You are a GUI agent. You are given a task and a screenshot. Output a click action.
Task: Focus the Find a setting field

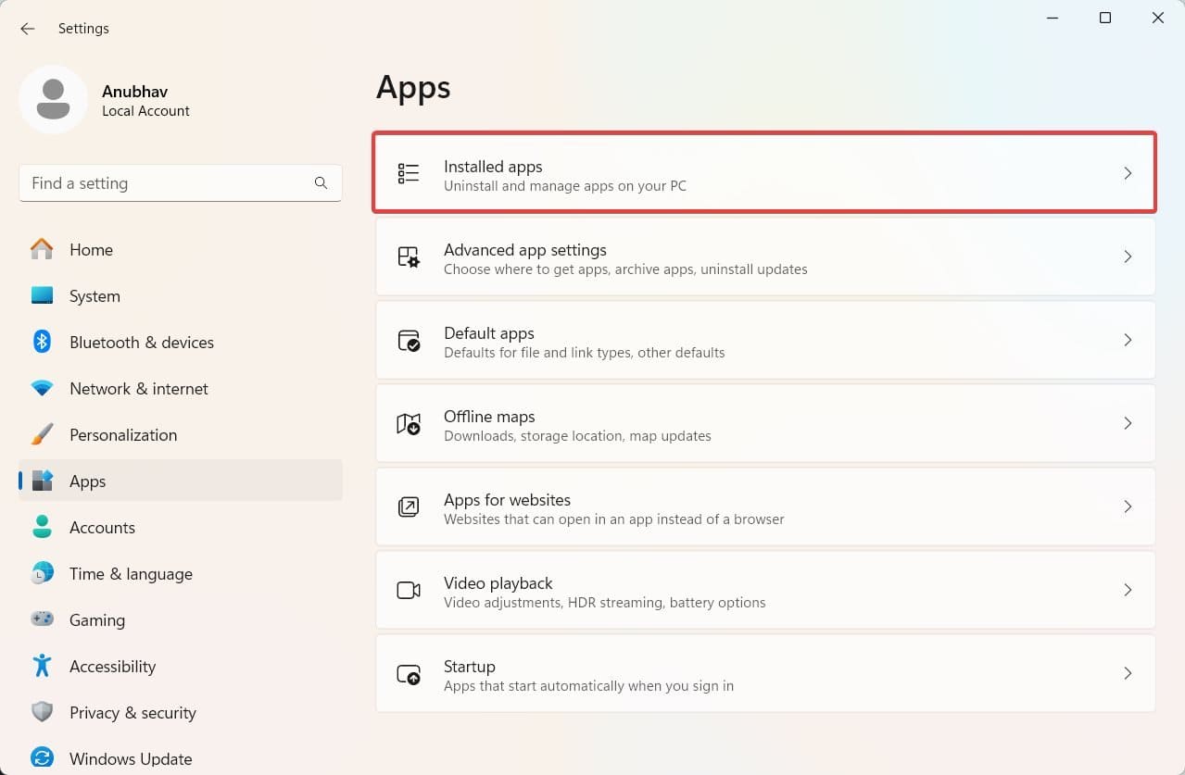(167, 183)
